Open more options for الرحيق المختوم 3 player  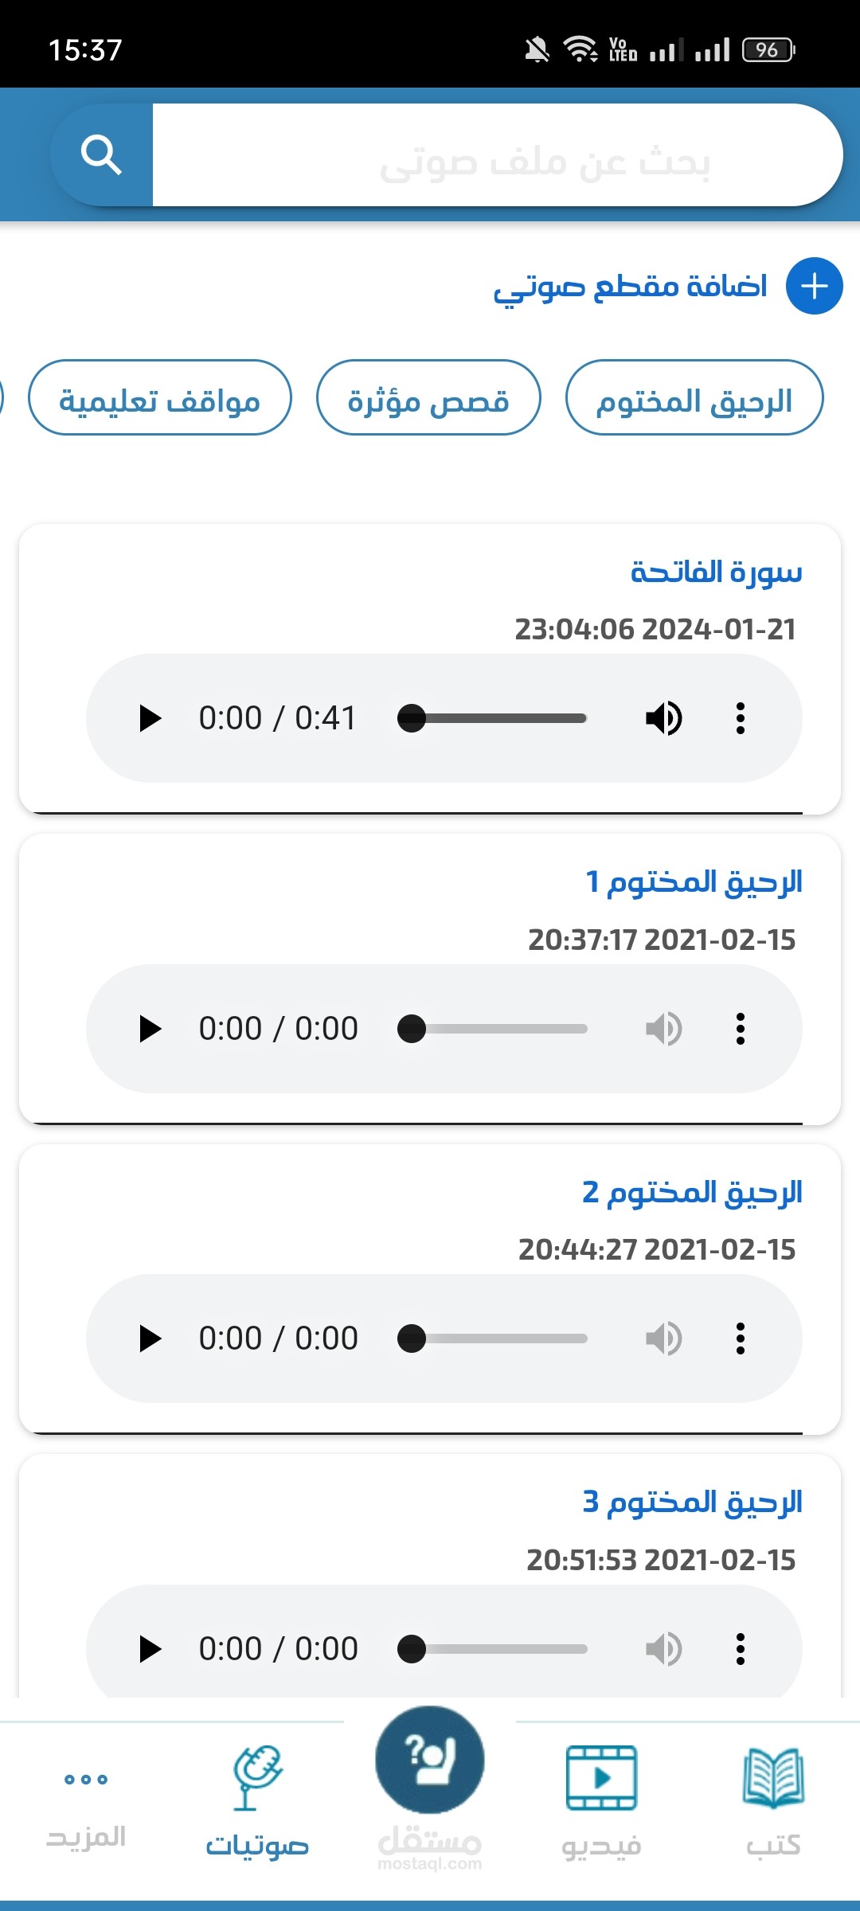(x=741, y=1648)
